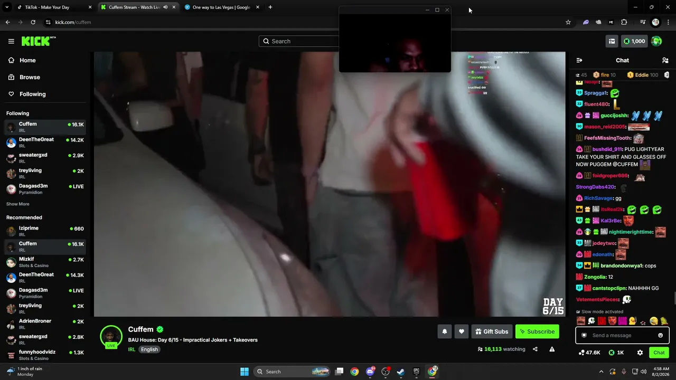Viewport: 676px width, 380px height.
Task: Click Eddie's gifter leaderboard entry
Action: tap(644, 75)
